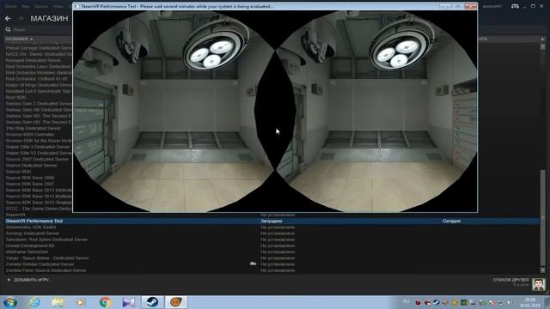This screenshot has height=309, width=550.
Task: Switch to the МАГАЗИН tab
Action: click(x=49, y=18)
